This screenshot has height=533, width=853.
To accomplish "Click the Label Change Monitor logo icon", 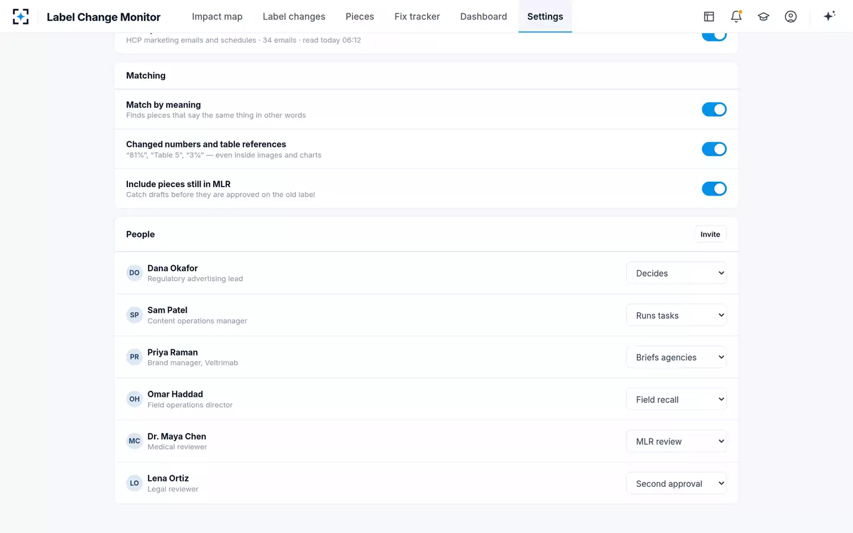I will point(21,17).
